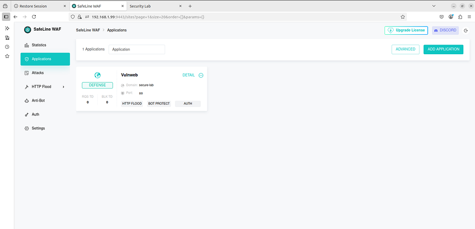Bookmark this page with the star
The image size is (475, 229).
[x=403, y=17]
